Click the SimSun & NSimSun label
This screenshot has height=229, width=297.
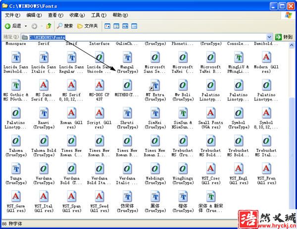coord(183,125)
